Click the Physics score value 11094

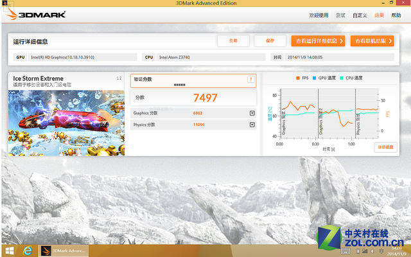198,125
